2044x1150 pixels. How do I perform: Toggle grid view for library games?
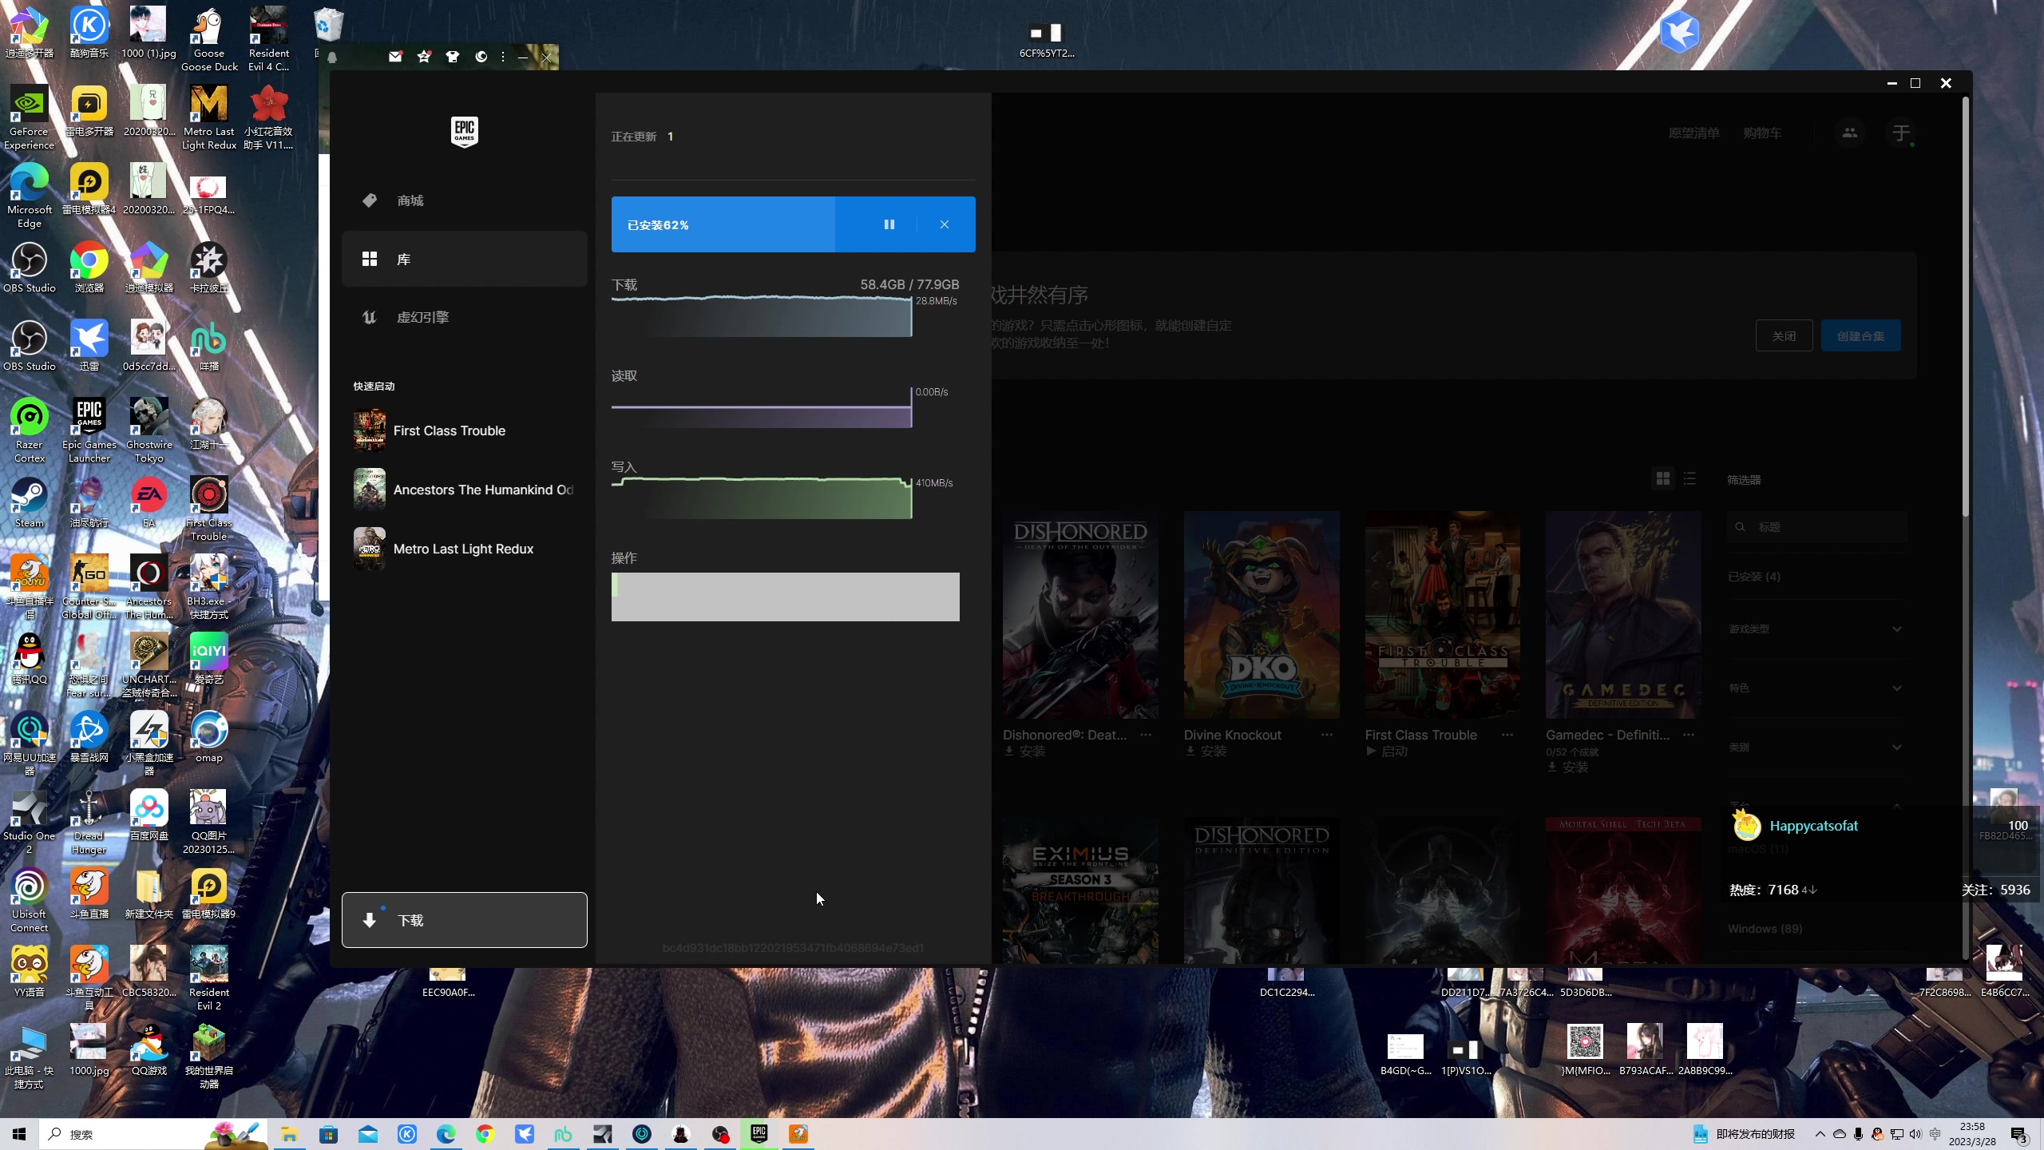tap(1662, 479)
